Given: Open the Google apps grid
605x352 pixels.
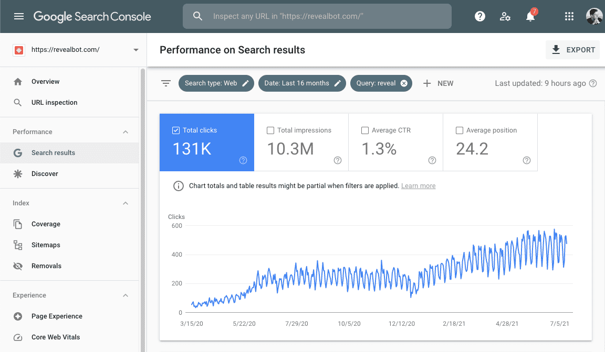Looking at the screenshot, I should point(569,16).
